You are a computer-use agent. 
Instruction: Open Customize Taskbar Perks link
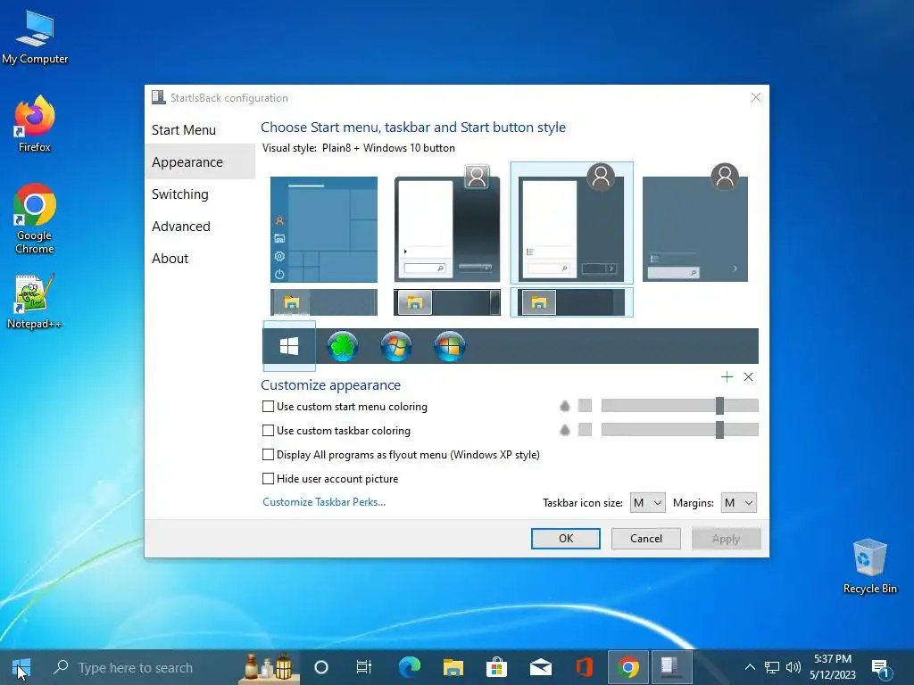(x=323, y=502)
